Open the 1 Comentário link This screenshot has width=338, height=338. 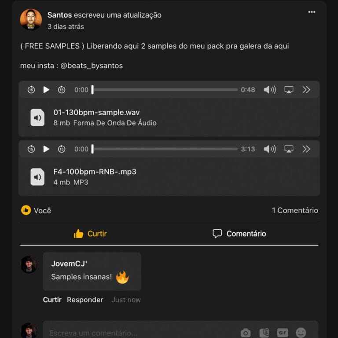tap(294, 210)
